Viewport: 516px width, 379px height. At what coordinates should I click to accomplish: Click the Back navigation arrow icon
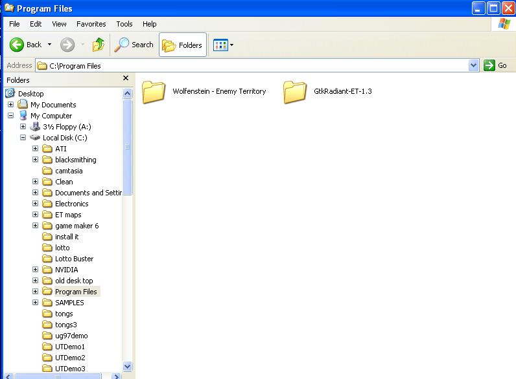[18, 45]
